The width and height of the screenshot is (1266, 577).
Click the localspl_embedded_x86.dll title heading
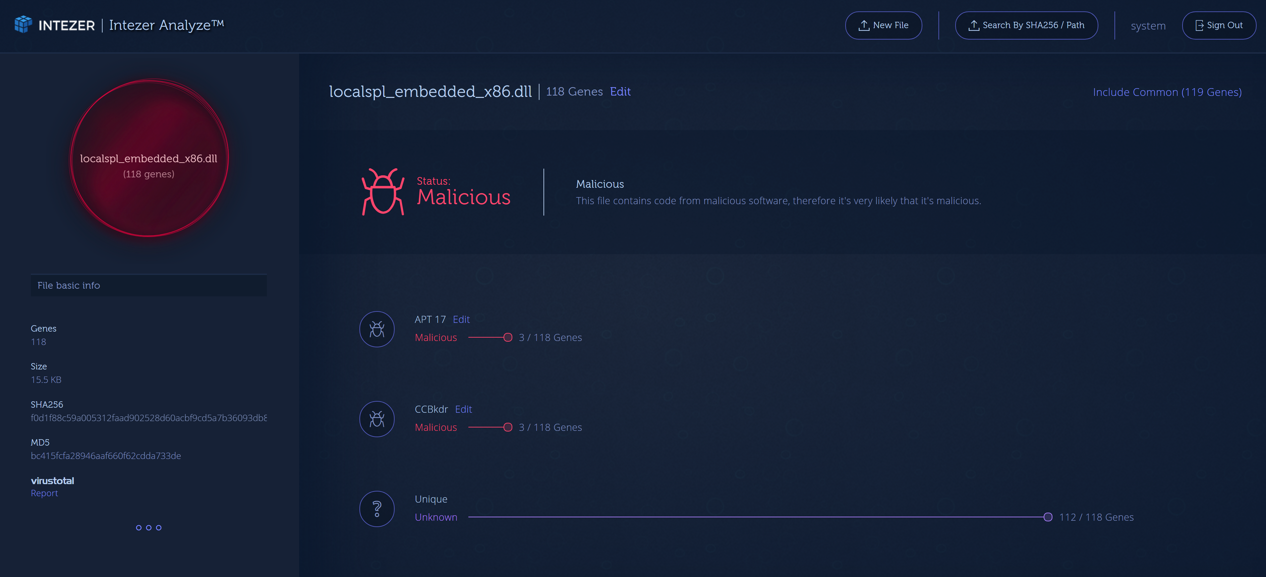coord(430,92)
